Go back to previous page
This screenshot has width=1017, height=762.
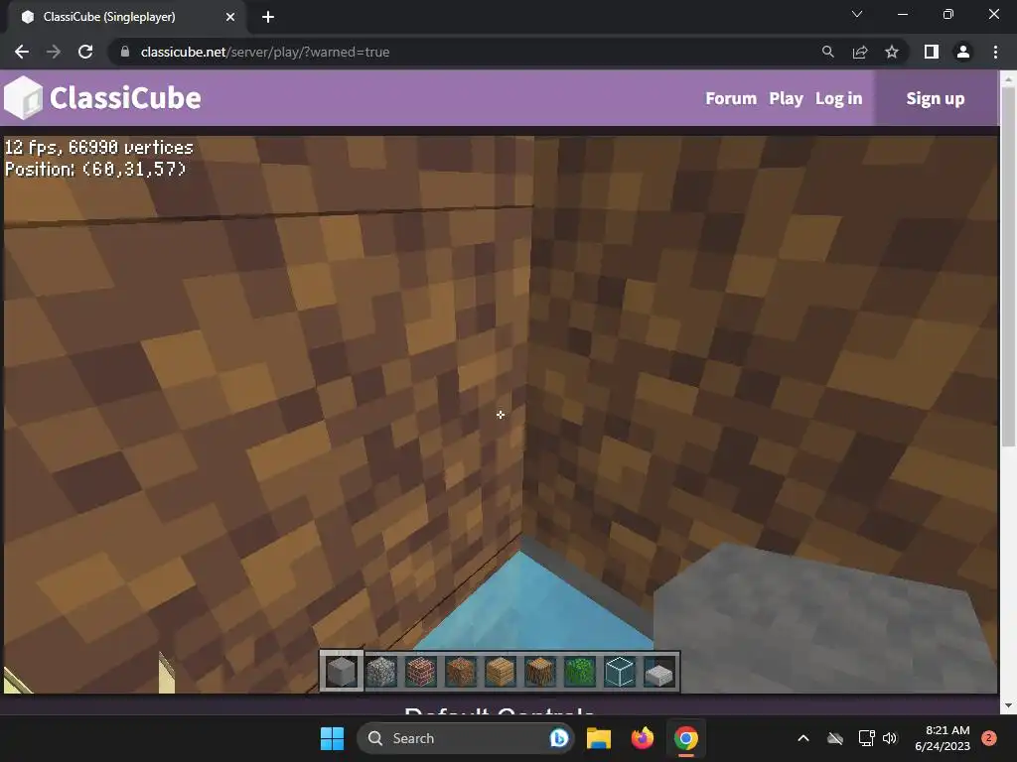pos(22,52)
